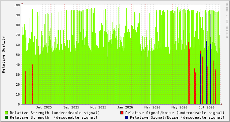Click the Relative Strength (undecodeable signal) legend text
This screenshot has height=122, width=230.
coord(55,113)
